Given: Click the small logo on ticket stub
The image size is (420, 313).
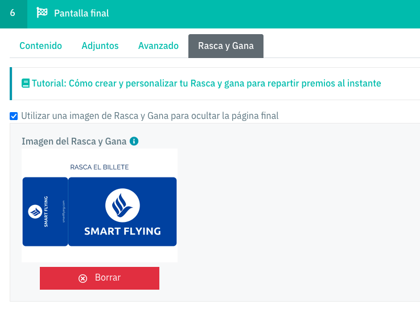Looking at the screenshot, I should click(x=35, y=212).
